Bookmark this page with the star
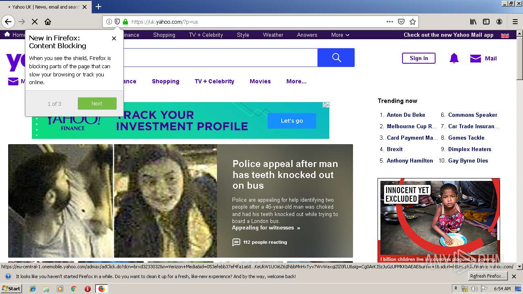The image size is (523, 294). tap(413, 22)
